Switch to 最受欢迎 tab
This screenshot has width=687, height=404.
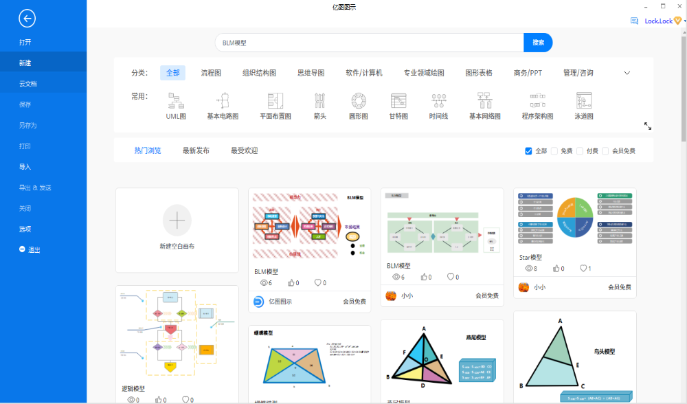coord(244,150)
